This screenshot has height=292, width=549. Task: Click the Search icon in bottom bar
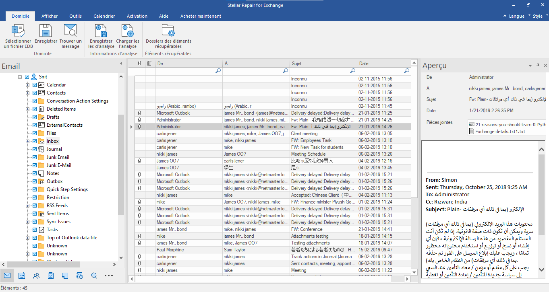click(x=94, y=276)
